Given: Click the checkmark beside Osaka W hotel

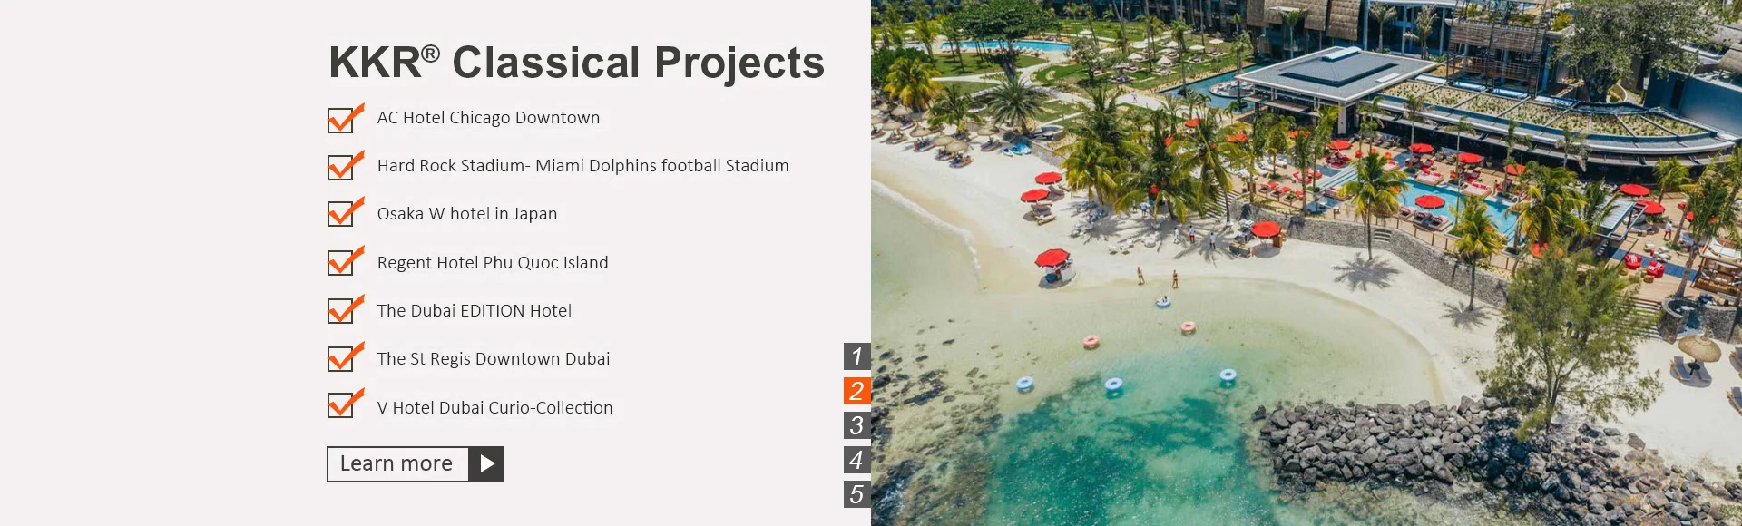Looking at the screenshot, I should (344, 213).
